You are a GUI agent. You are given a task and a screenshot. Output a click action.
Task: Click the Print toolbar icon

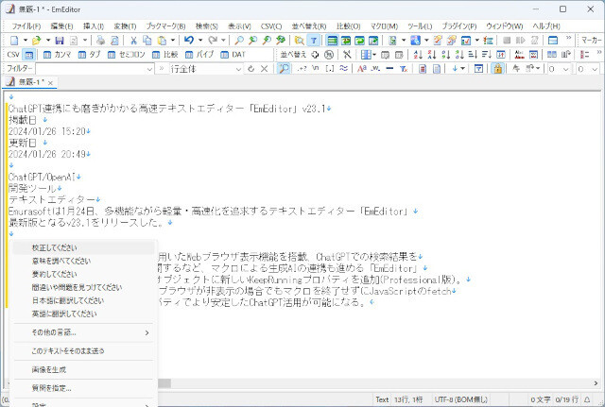(x=100, y=40)
